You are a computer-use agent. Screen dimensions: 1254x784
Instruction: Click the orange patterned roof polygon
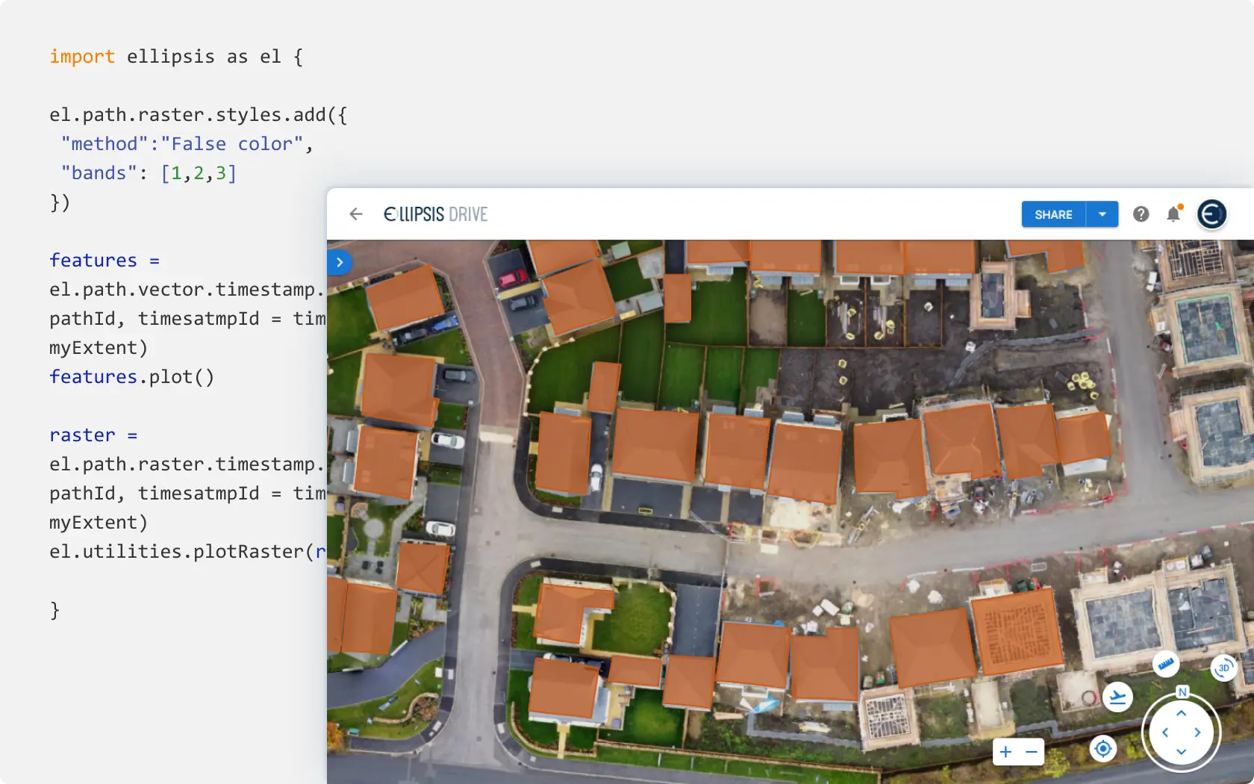point(1017,632)
